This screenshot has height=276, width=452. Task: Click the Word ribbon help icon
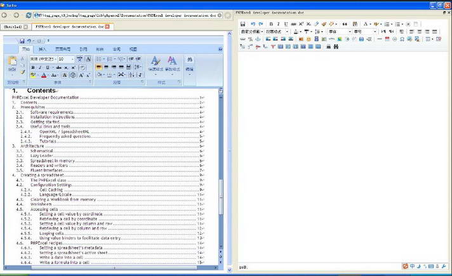[x=220, y=49]
